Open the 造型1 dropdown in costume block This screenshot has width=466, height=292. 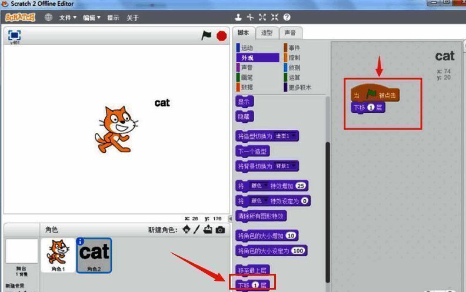(x=287, y=136)
